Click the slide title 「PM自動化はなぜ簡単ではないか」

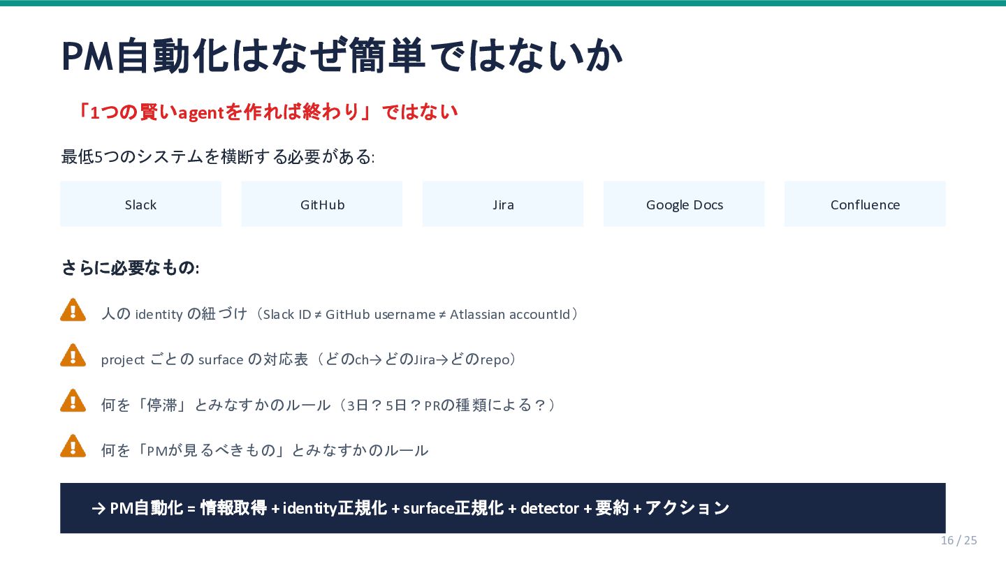[x=341, y=57]
